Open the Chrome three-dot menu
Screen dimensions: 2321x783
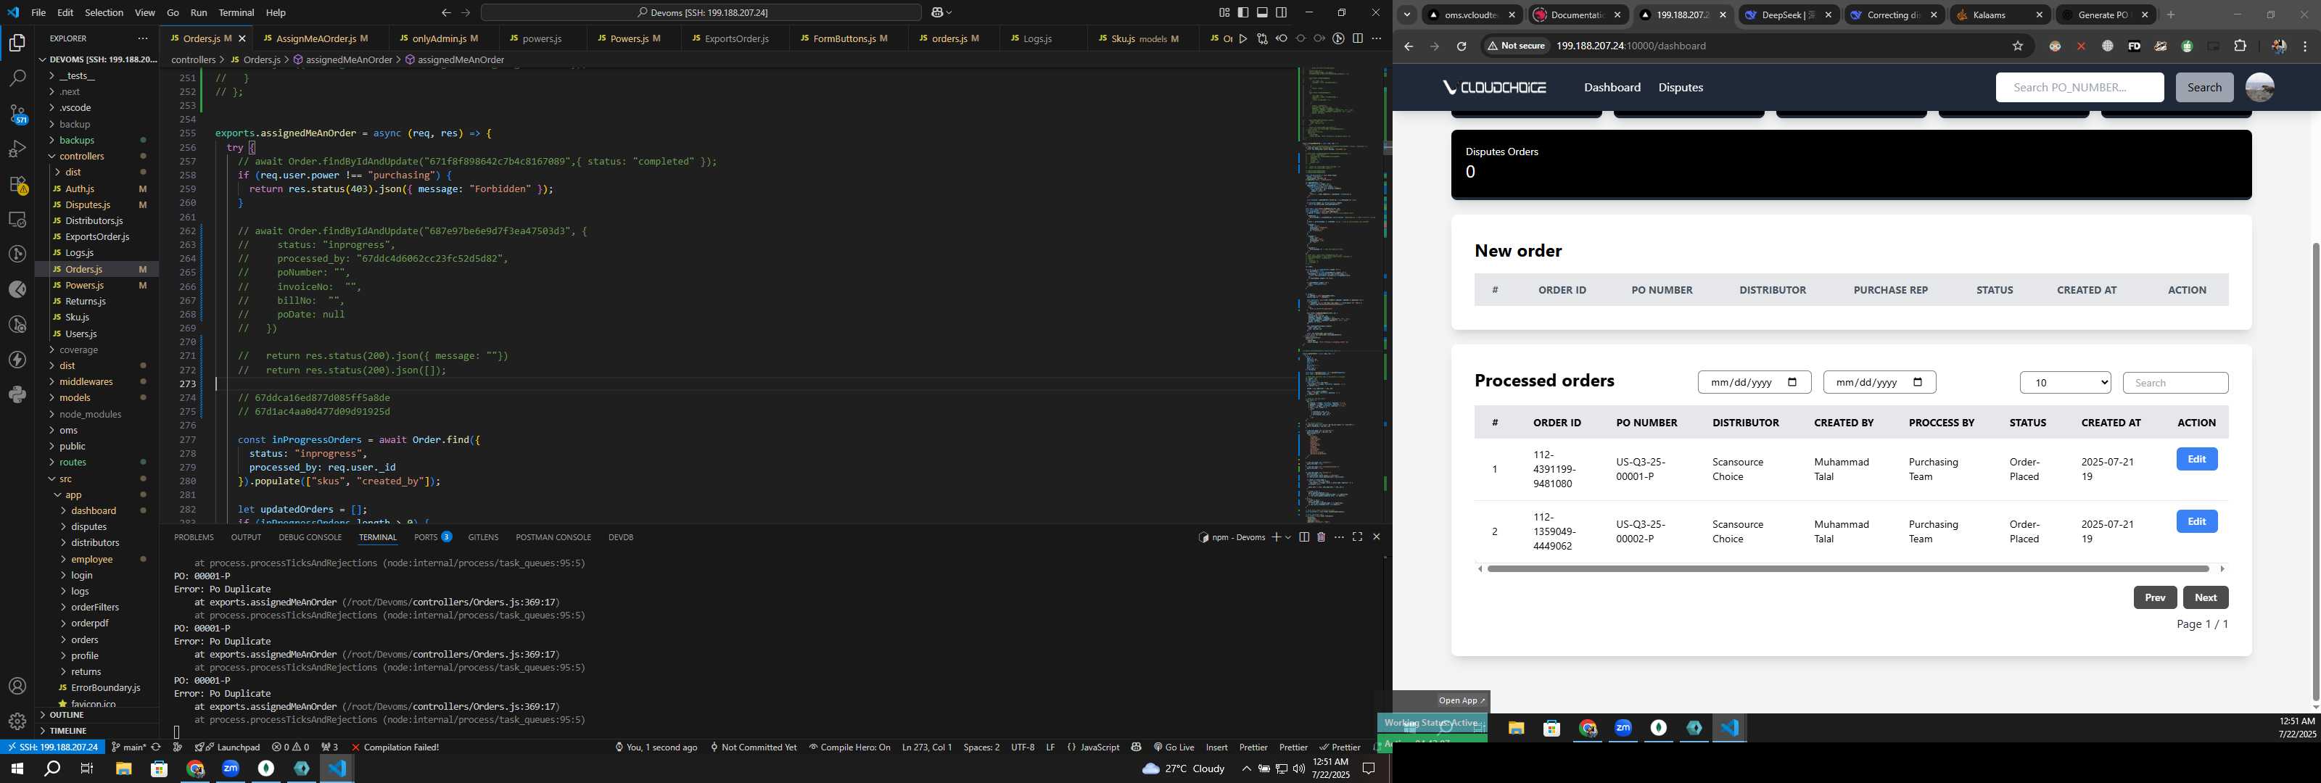[2305, 46]
